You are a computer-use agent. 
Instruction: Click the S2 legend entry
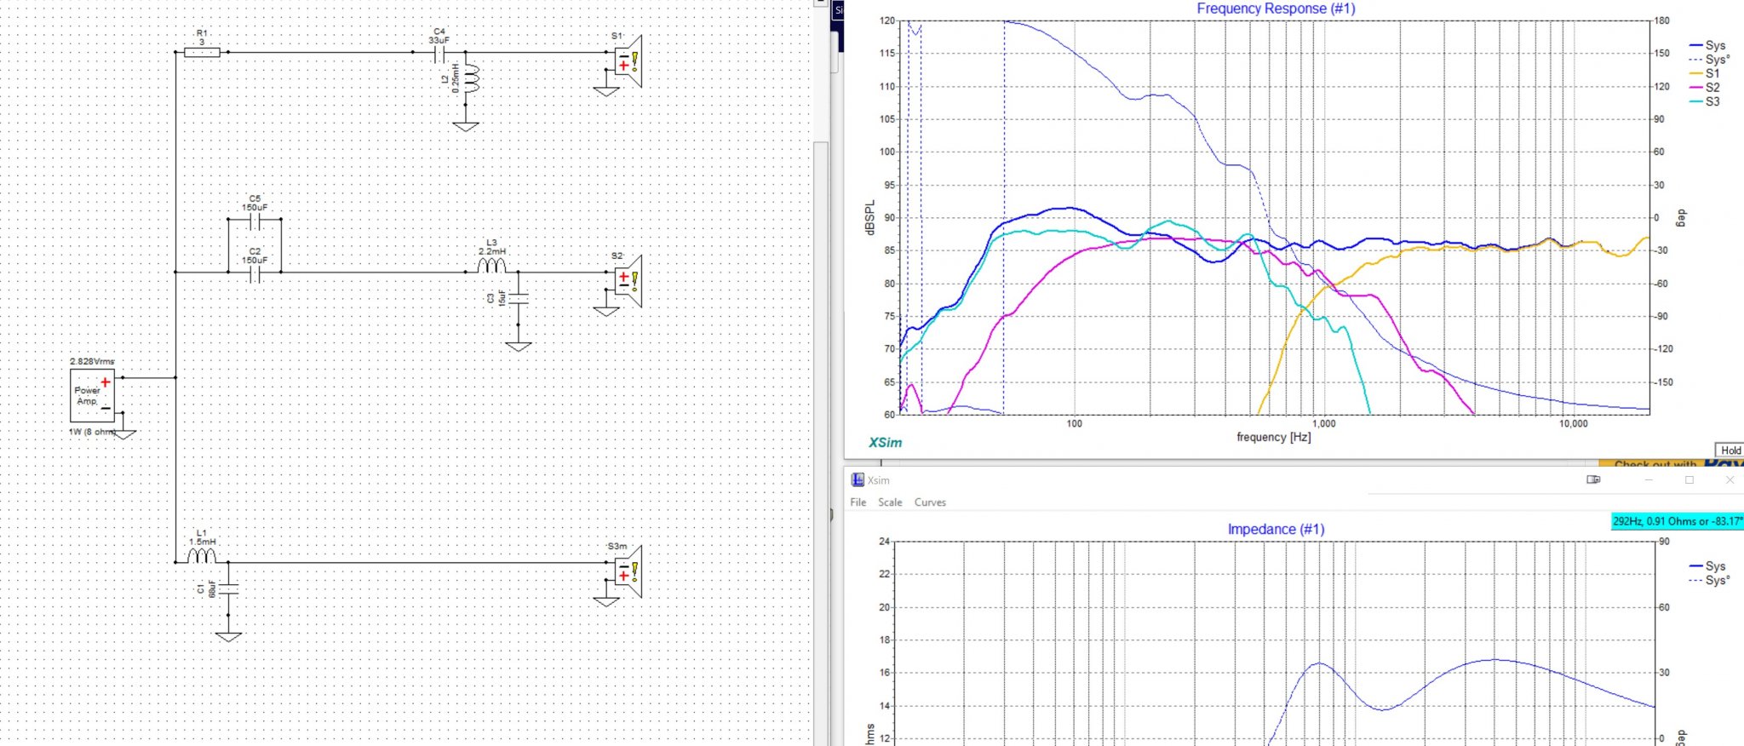pos(1705,88)
